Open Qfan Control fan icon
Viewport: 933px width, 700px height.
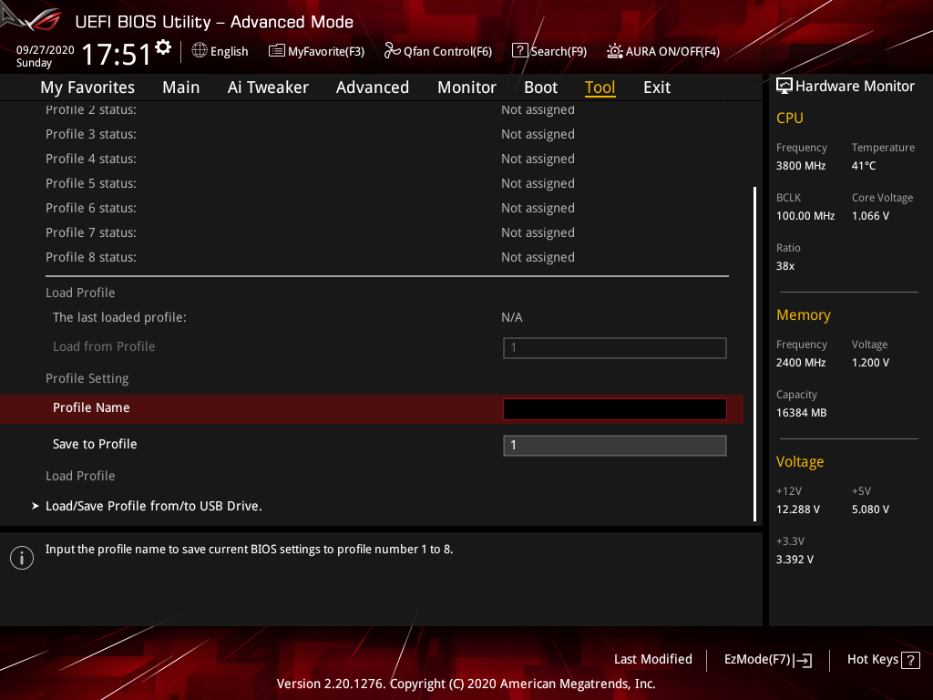point(393,51)
